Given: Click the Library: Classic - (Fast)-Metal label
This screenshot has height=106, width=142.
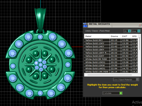Looking at the screenshot, I should pyautogui.click(x=97, y=31).
